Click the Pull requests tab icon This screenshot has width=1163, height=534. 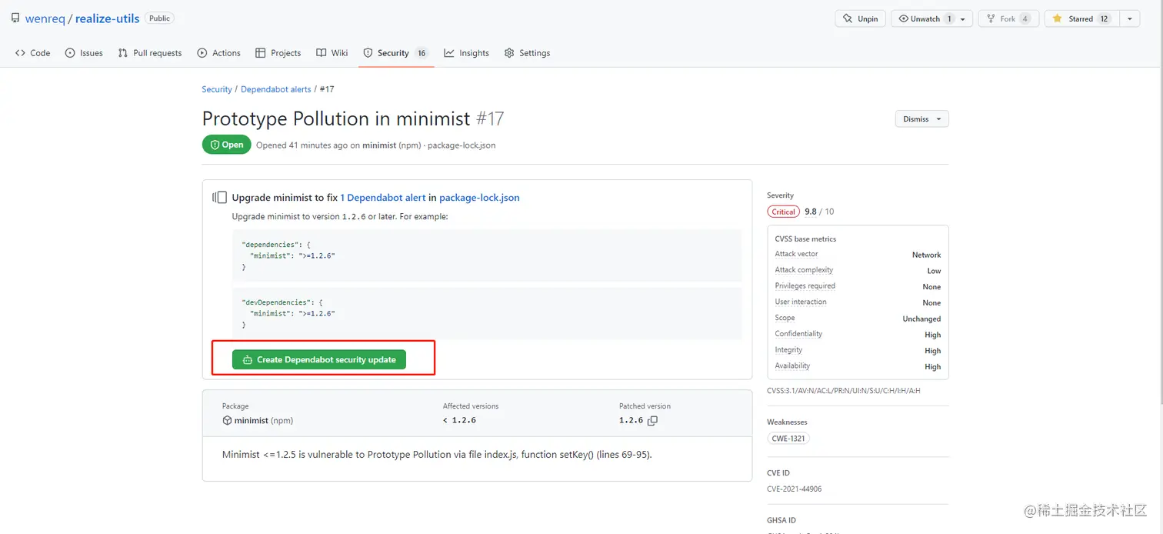[x=123, y=53]
